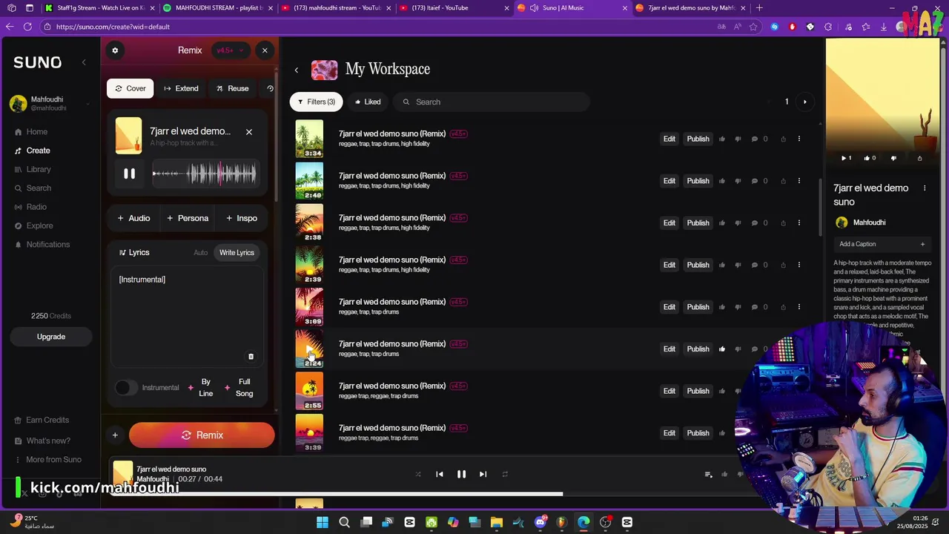949x534 pixels.
Task: Unlike the 2:24 remix track
Action: [722, 349]
